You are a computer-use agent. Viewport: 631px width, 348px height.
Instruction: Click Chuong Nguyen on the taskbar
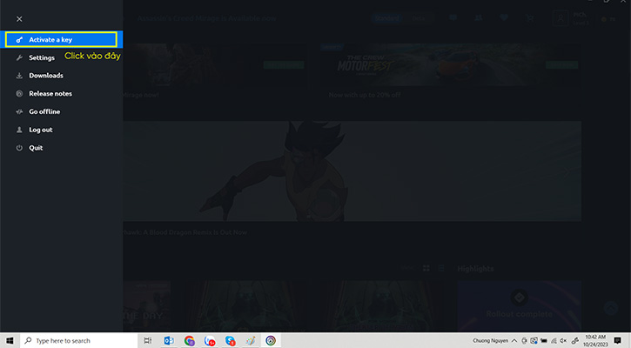[x=490, y=341]
